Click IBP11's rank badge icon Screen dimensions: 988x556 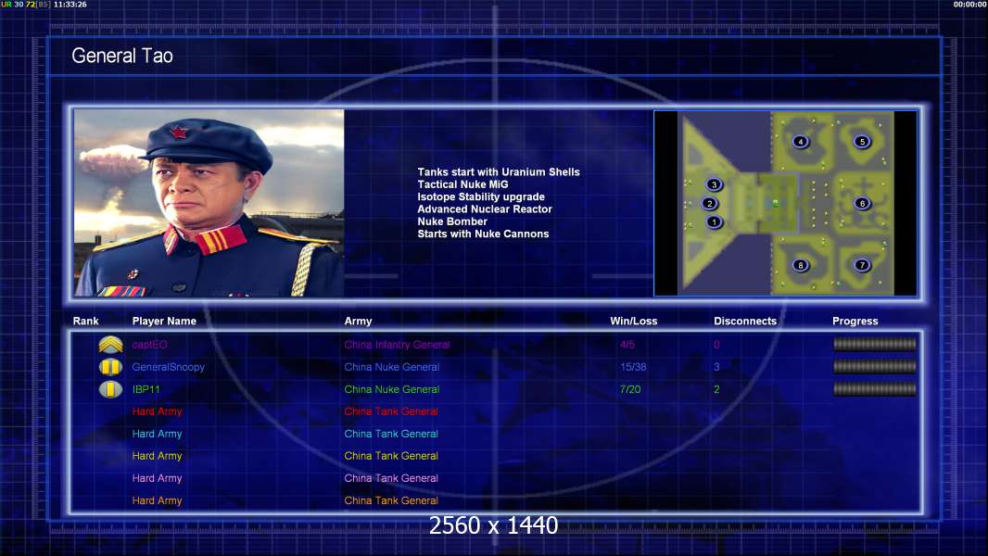point(110,389)
